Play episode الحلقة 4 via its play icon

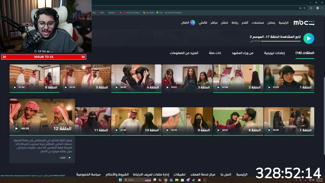[x=117, y=87]
